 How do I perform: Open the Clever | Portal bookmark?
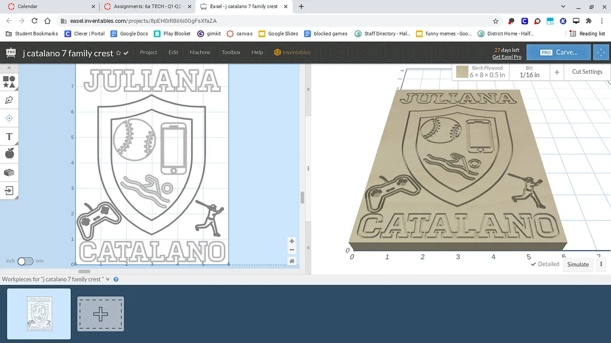click(x=85, y=34)
